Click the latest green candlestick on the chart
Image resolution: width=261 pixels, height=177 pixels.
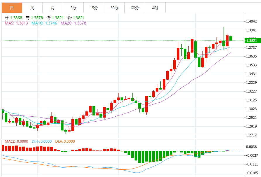(x=231, y=38)
